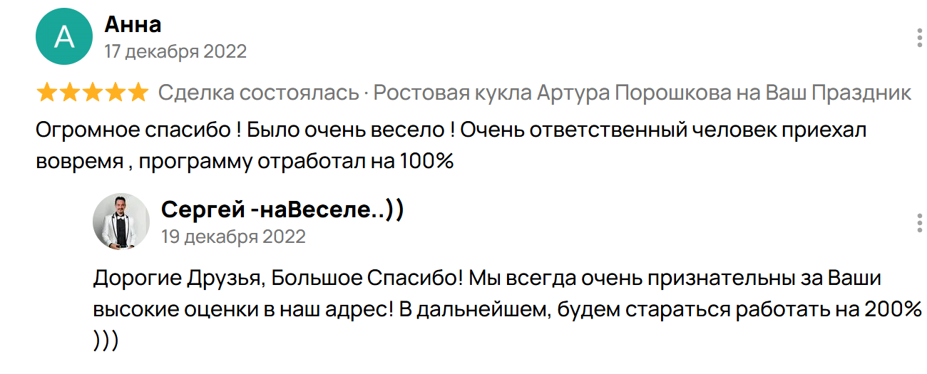Click the reviewer name Анна
927x374 pixels.
click(133, 25)
